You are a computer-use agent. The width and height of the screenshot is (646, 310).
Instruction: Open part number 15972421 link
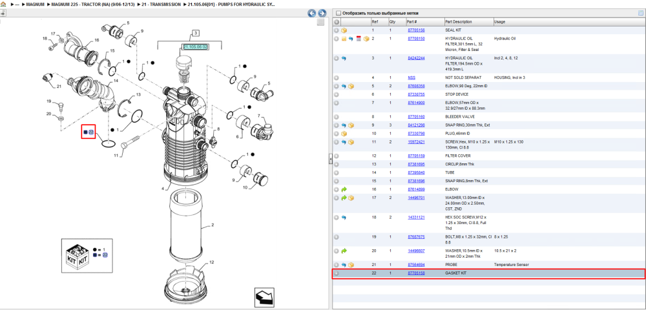click(x=416, y=142)
